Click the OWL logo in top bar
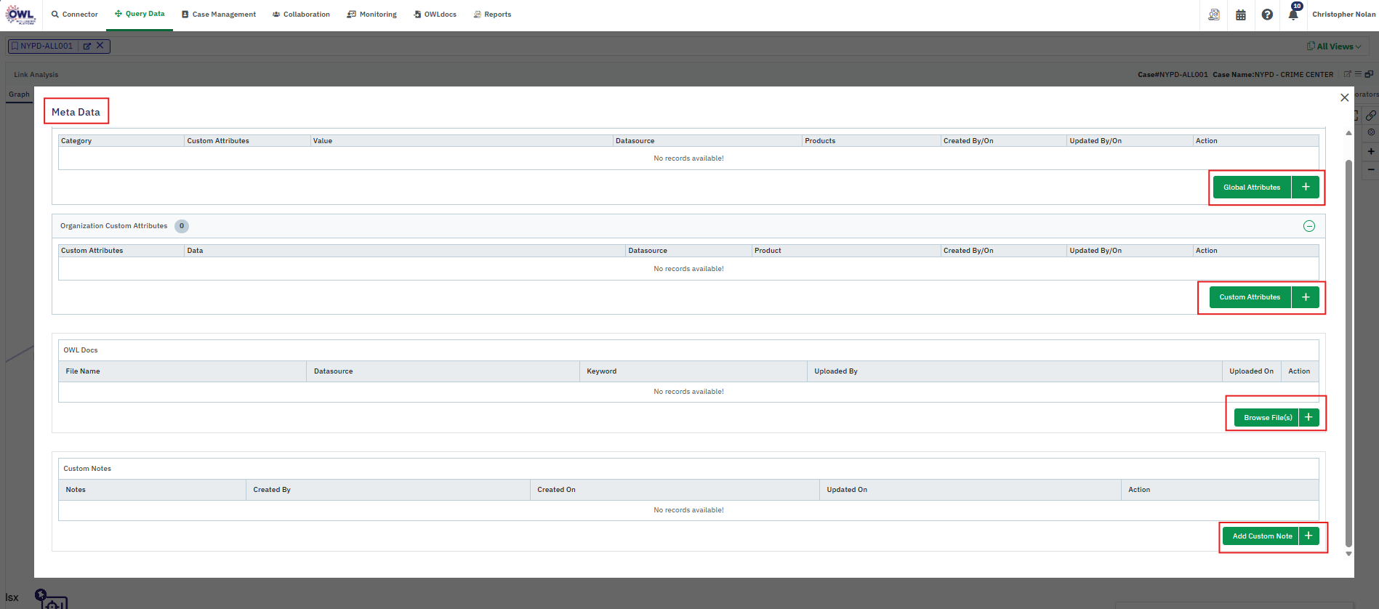This screenshot has width=1379, height=609. pos(20,15)
